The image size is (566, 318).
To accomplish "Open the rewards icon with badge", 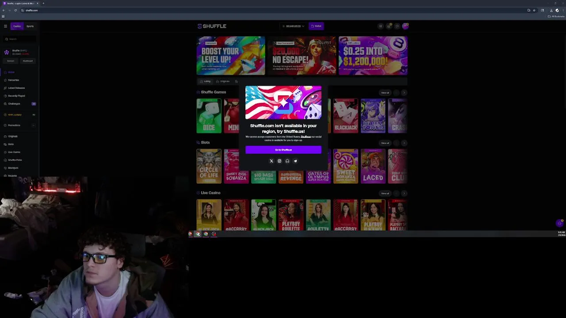I will point(389,26).
